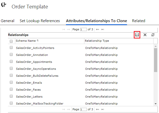The height and width of the screenshot is (113, 159).
Task: Select the SalesOrder_Emails checkbox
Action: tap(11, 82)
